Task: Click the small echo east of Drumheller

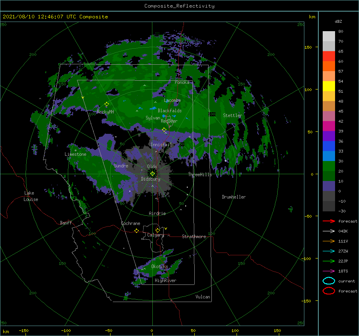Action: pos(290,209)
